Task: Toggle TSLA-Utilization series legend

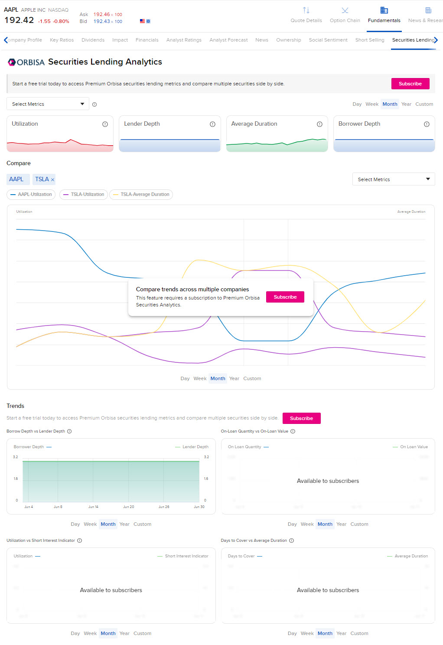Action: pyautogui.click(x=84, y=195)
